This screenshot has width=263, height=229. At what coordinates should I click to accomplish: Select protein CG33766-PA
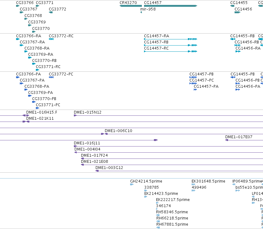click(28, 74)
